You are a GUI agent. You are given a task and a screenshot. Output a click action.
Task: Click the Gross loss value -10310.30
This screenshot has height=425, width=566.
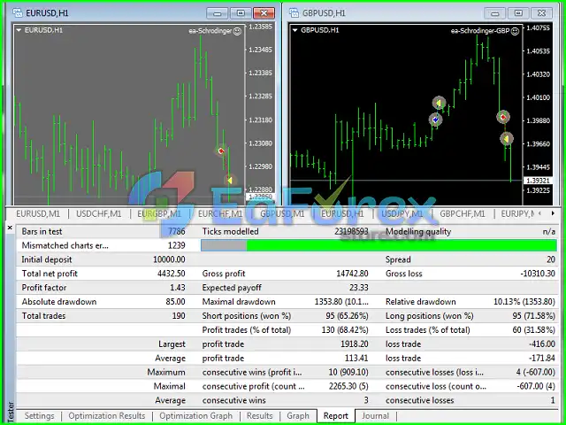click(x=538, y=274)
